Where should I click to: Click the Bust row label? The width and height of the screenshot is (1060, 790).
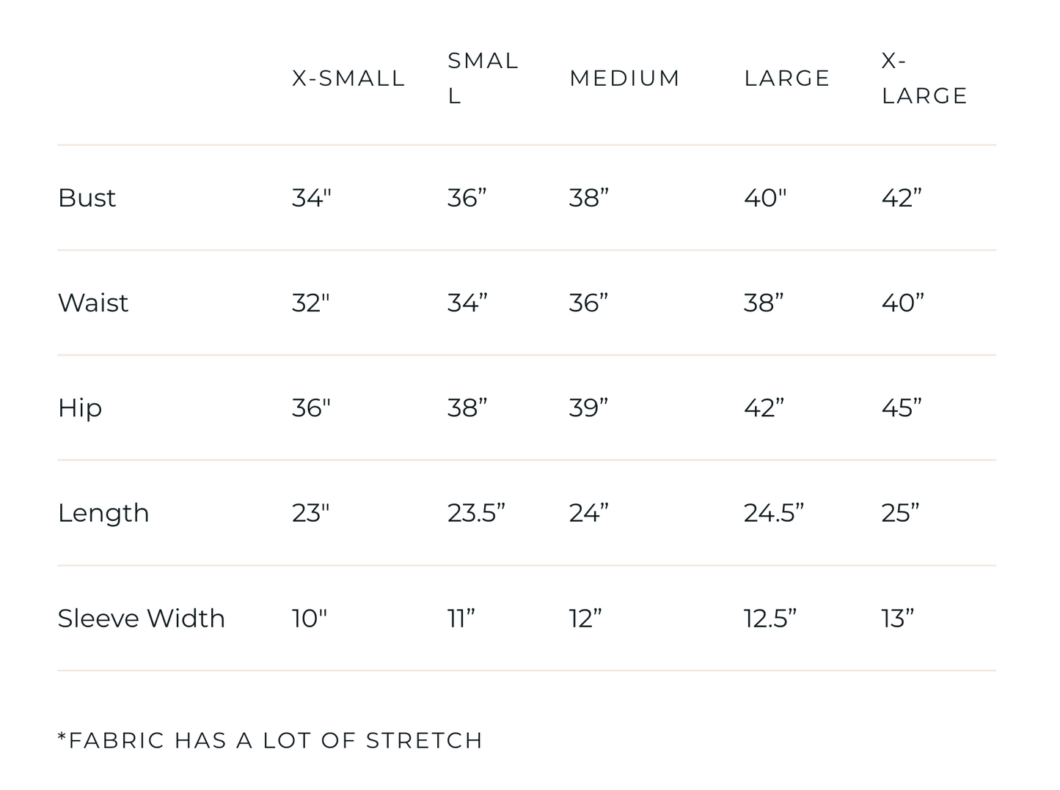coord(87,198)
